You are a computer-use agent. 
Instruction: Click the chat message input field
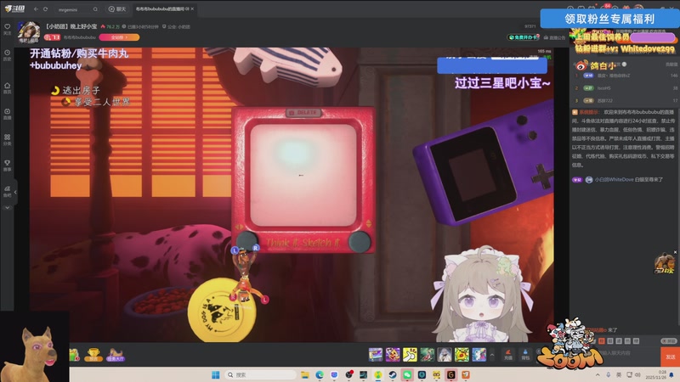[x=626, y=353]
